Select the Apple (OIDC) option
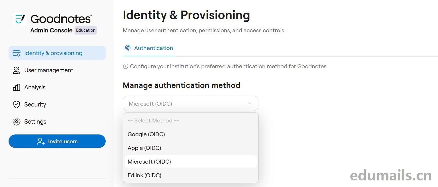The image size is (438, 187). click(x=144, y=148)
